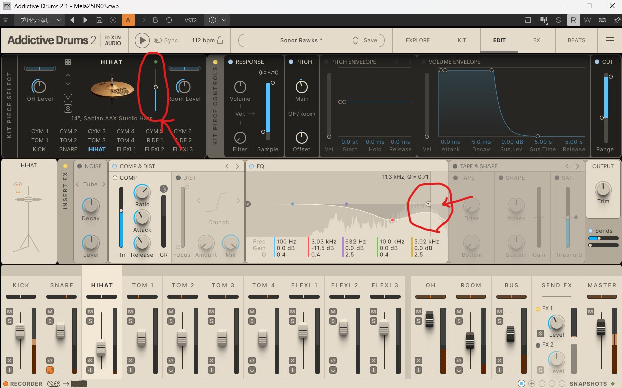This screenshot has width=622, height=388.
Task: Toggle the NOISE insert effect
Action: (79, 166)
